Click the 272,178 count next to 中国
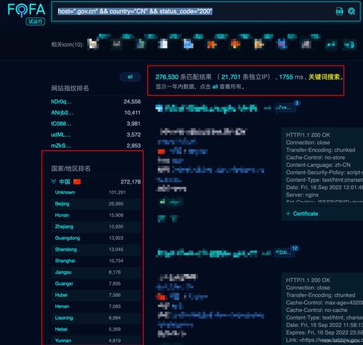Image resolution: width=363 pixels, height=345 pixels. (131, 182)
